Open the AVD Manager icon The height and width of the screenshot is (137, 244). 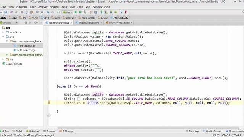point(106,12)
